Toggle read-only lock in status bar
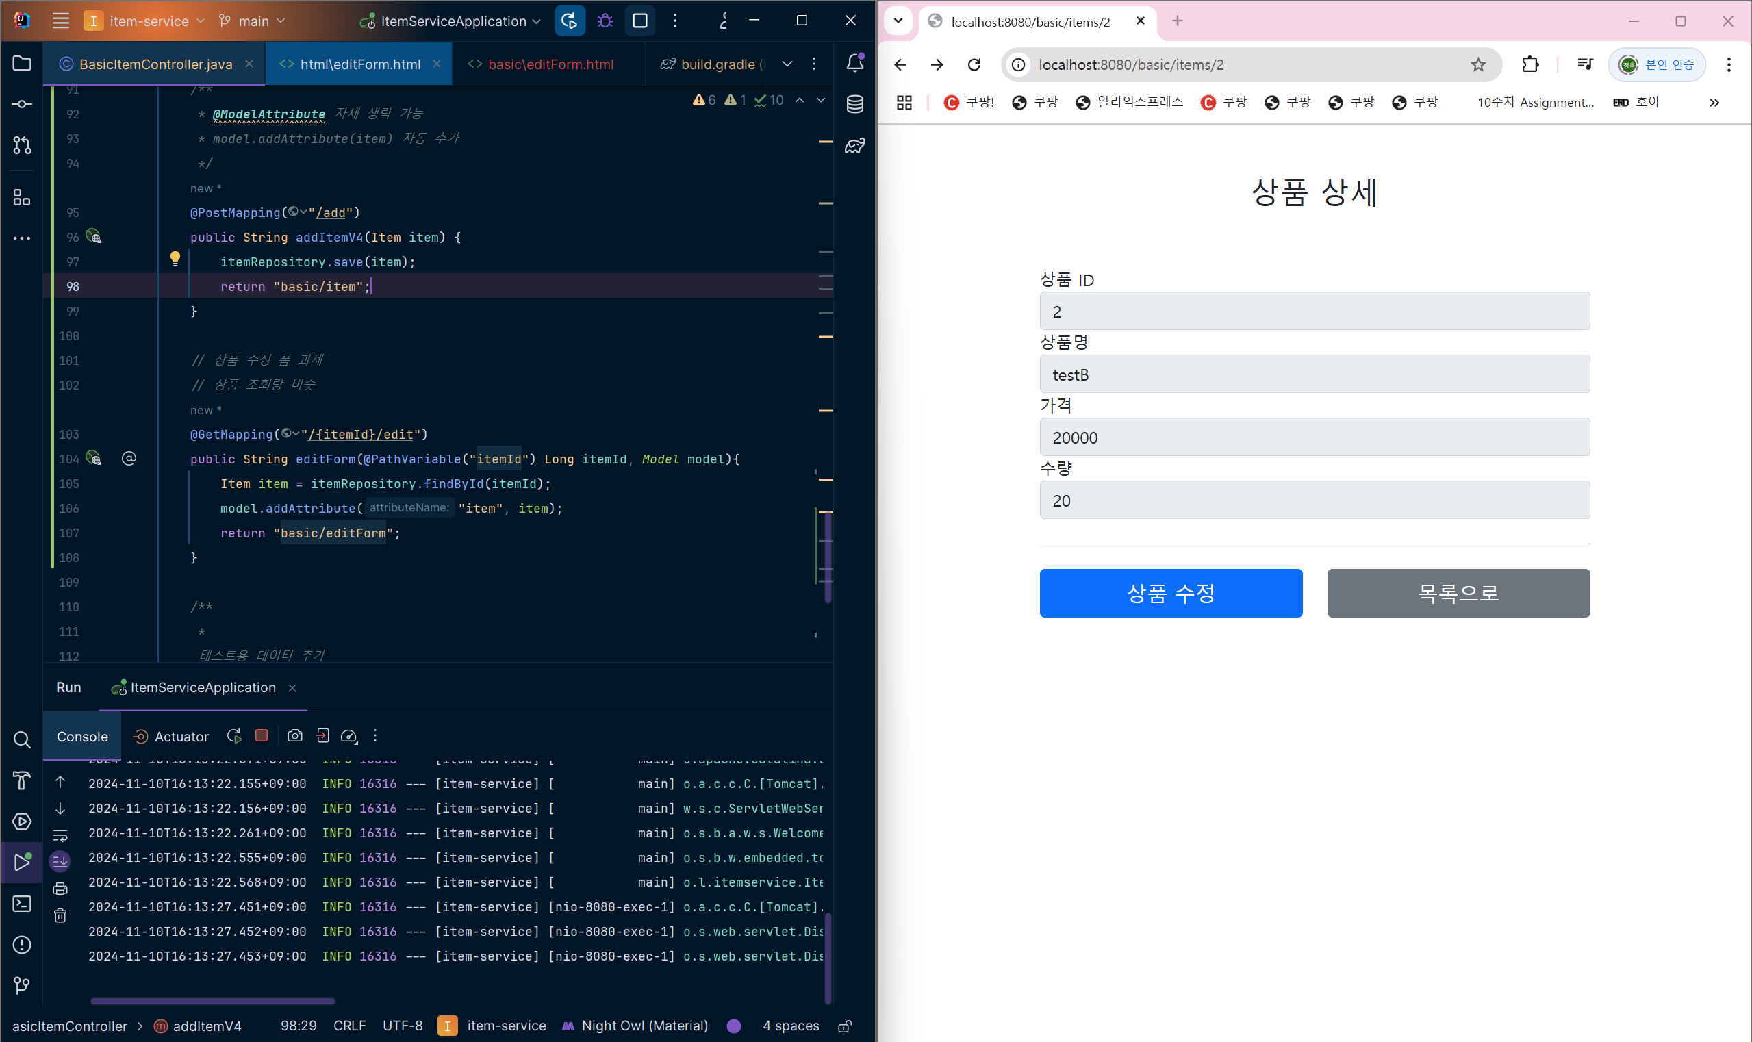The height and width of the screenshot is (1042, 1752). (x=845, y=1026)
